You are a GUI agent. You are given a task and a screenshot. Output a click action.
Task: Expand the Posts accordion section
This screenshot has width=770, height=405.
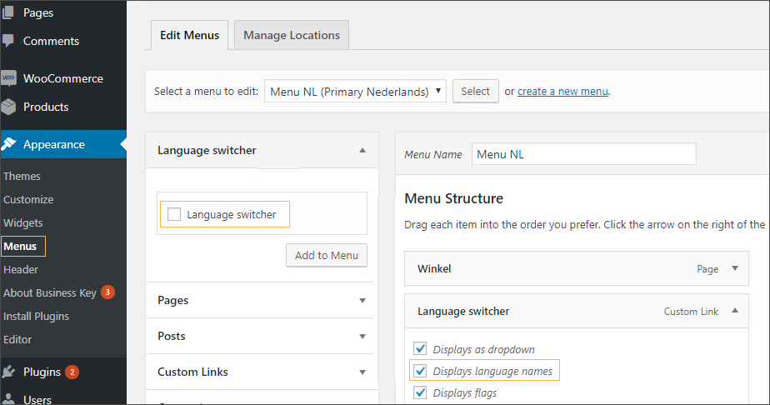pyautogui.click(x=362, y=337)
